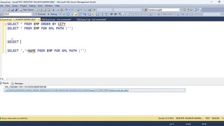224x126 pixels.
Task: Switch to SQLQuery5.sql tab
Action: 56,20
